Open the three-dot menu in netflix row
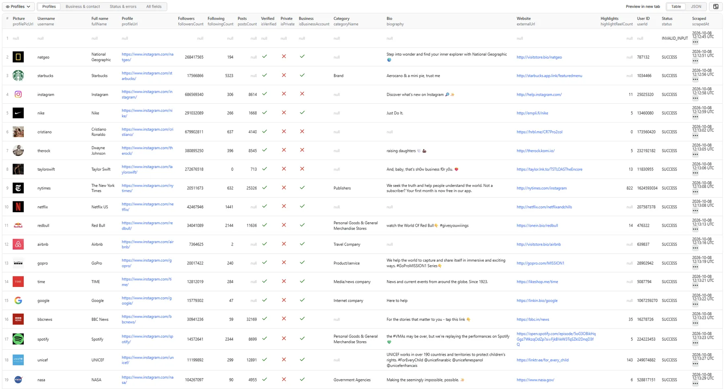 695,211
